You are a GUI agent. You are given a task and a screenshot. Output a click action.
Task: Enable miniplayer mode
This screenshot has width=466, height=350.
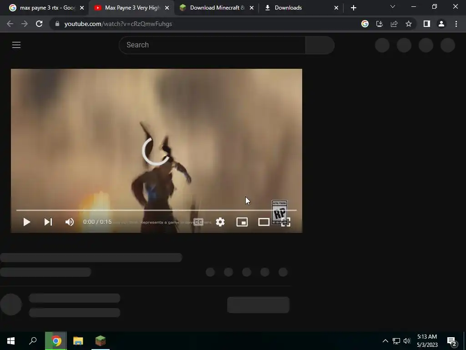point(242,222)
